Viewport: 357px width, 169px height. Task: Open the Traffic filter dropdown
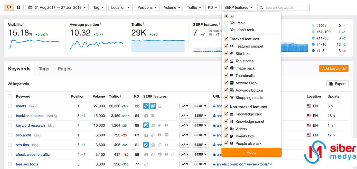point(194,7)
